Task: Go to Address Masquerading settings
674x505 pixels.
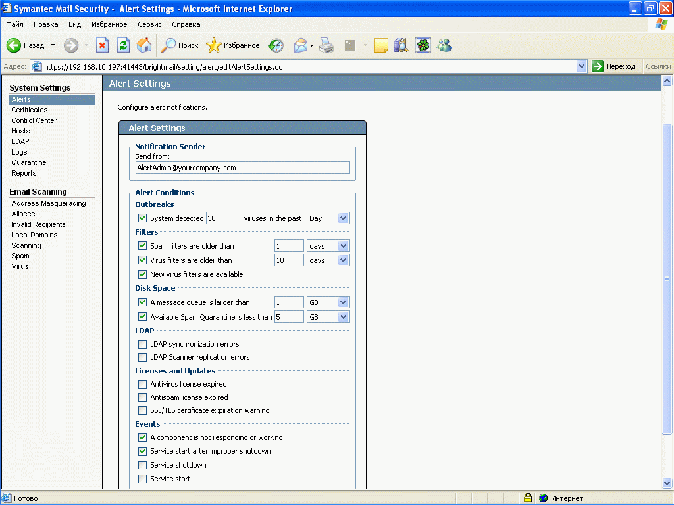Action: 49,203
